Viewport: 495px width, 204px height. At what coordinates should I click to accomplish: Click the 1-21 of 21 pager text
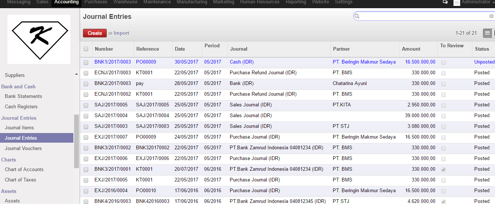466,33
